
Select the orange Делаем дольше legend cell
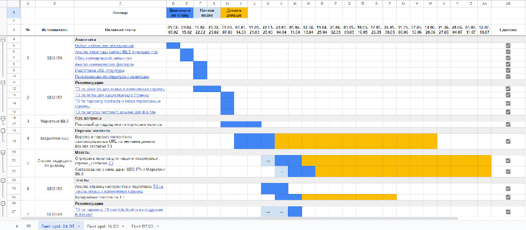234,13
